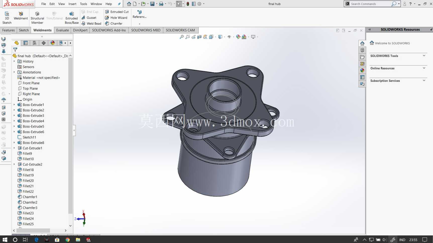This screenshot has width=433, height=243.
Task: Open the Appearances task pane tab
Action: [362, 71]
